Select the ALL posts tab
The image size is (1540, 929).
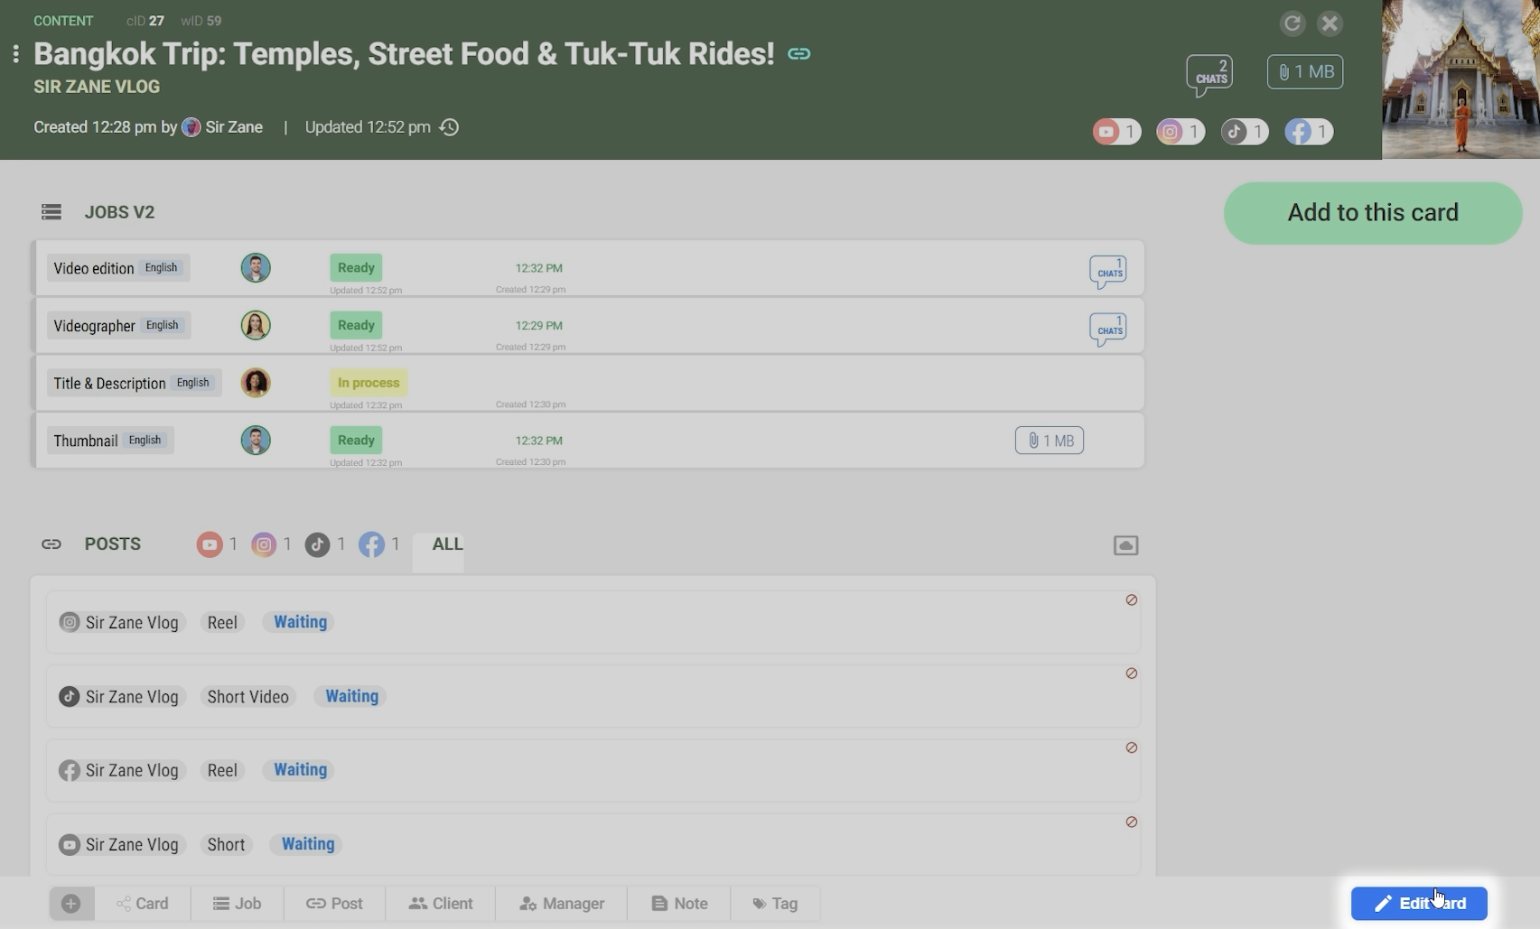tap(447, 544)
